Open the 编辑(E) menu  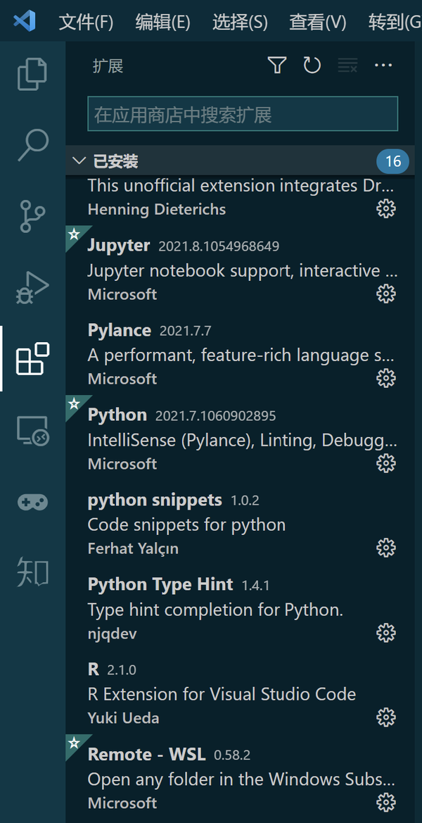[x=163, y=22]
